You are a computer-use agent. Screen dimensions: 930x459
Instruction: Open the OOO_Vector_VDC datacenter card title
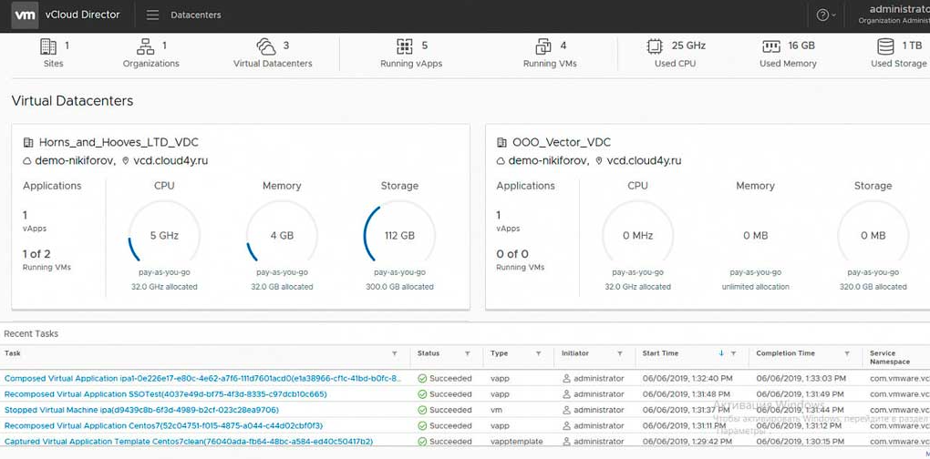pyautogui.click(x=561, y=142)
